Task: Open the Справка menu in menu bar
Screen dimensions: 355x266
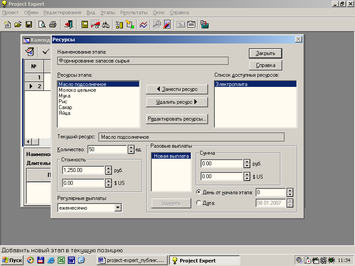Action: pos(179,13)
